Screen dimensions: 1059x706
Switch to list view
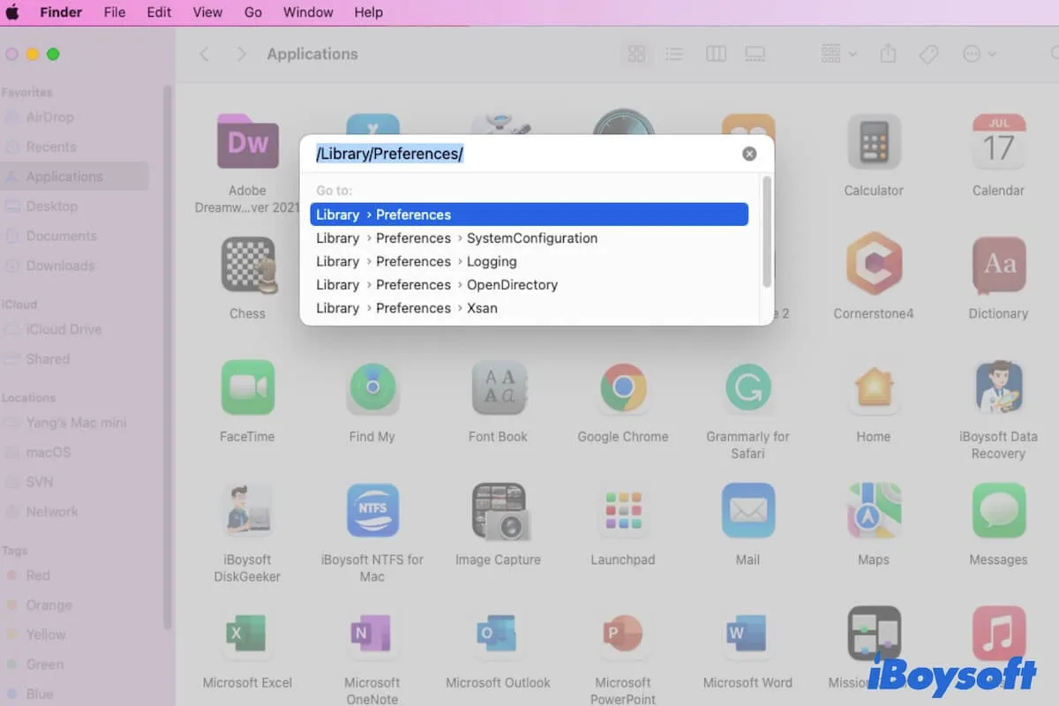(675, 54)
